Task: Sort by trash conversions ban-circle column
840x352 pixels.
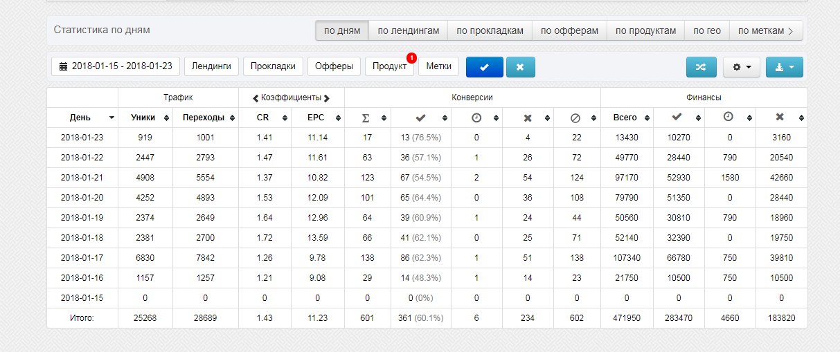Action: (576, 118)
